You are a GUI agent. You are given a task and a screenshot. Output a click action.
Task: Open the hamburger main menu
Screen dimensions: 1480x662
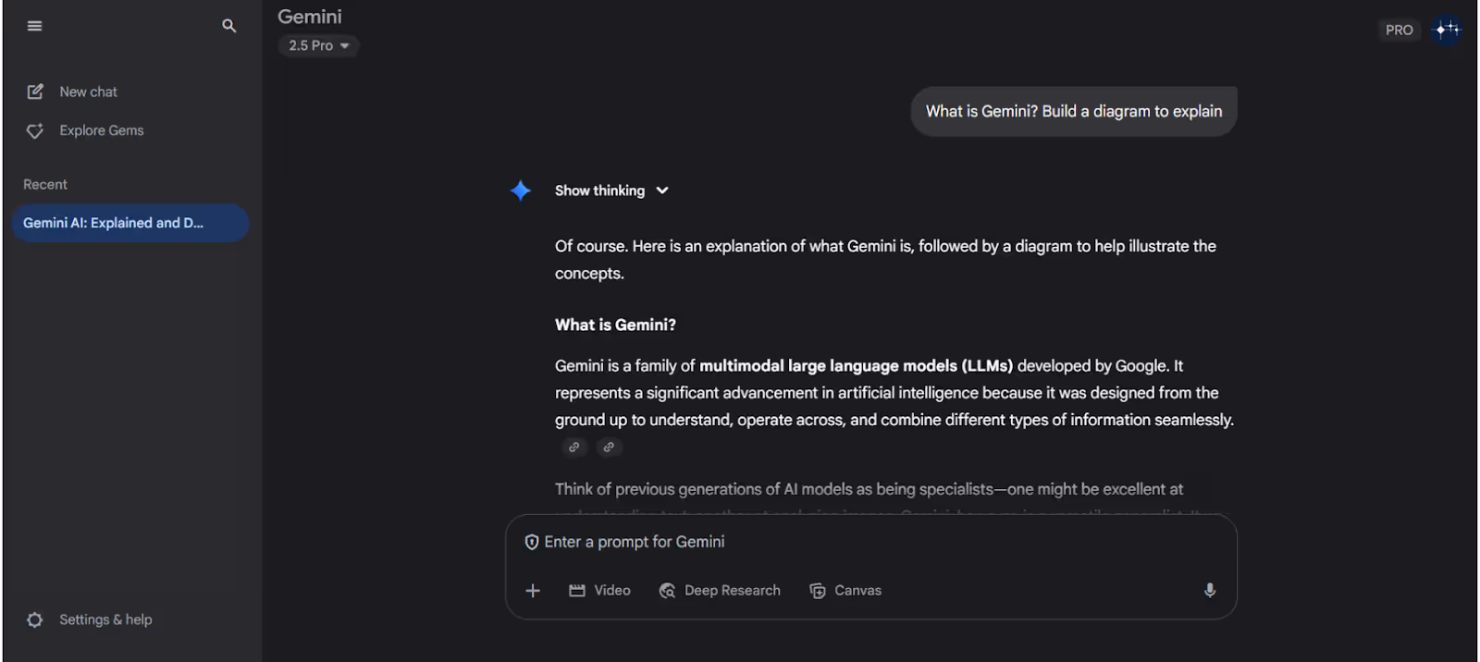coord(35,26)
